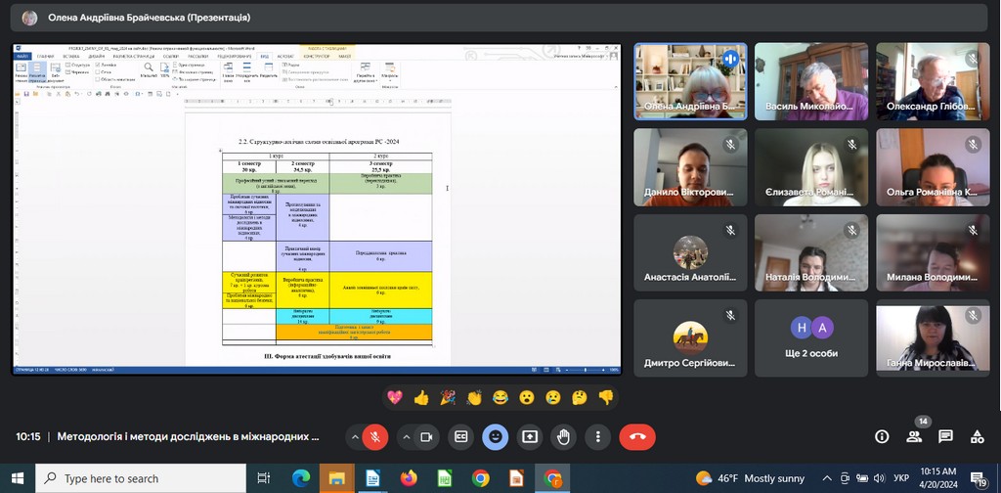Unmute the microphone in the call bar
Screen dimensions: 1001x493
375,436
